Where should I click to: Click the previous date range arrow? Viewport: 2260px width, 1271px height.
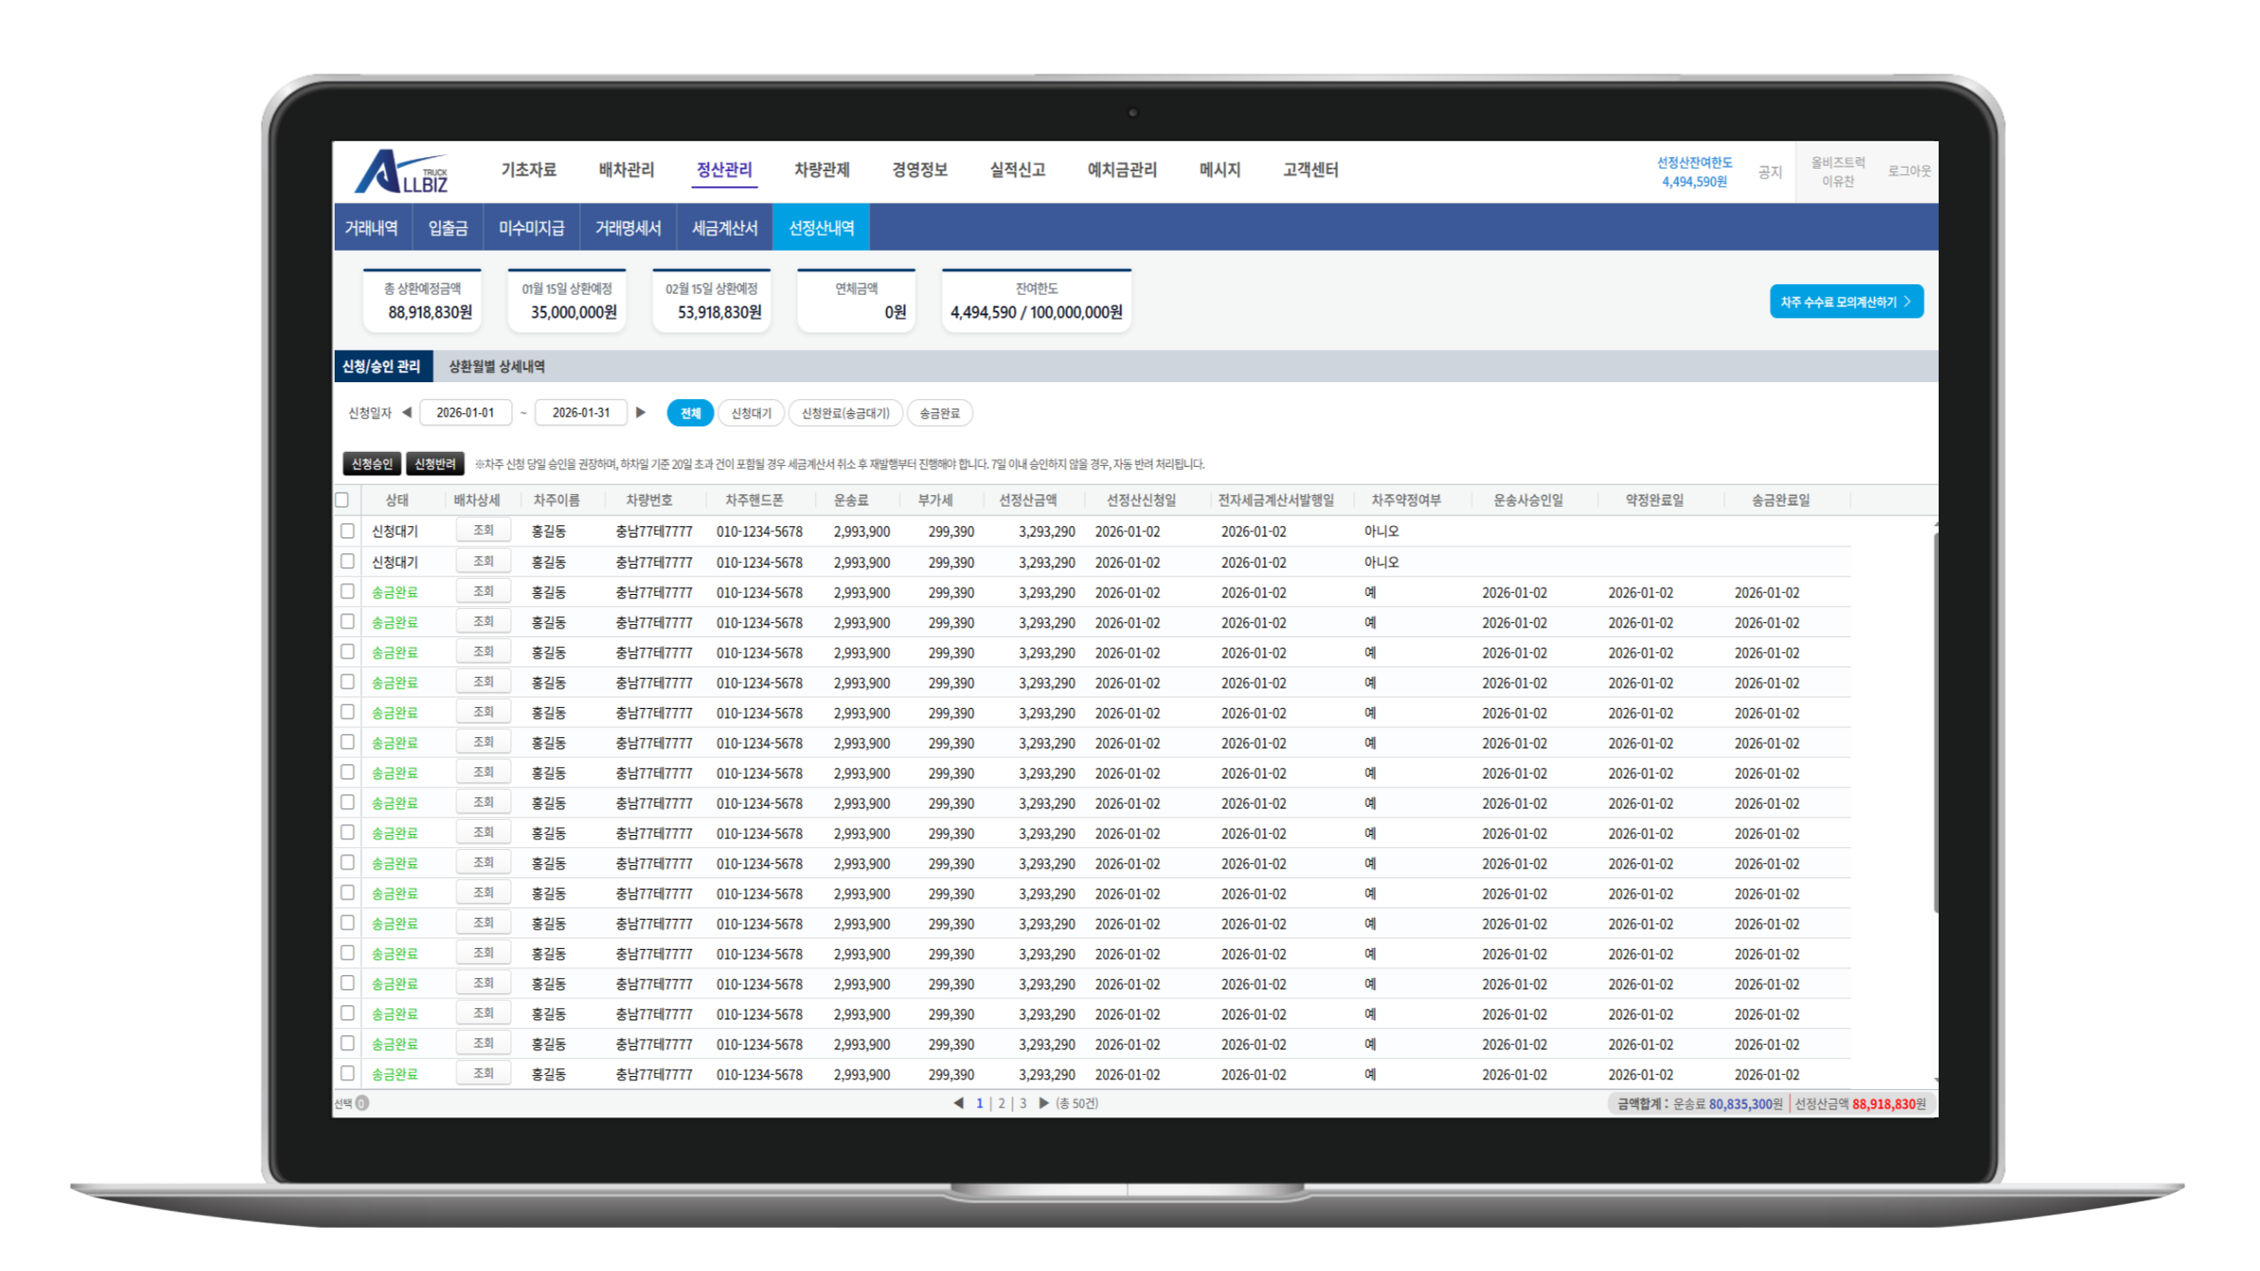pyautogui.click(x=407, y=412)
